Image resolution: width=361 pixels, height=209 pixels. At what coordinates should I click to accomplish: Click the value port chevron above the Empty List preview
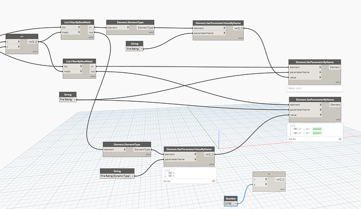(x=320, y=78)
